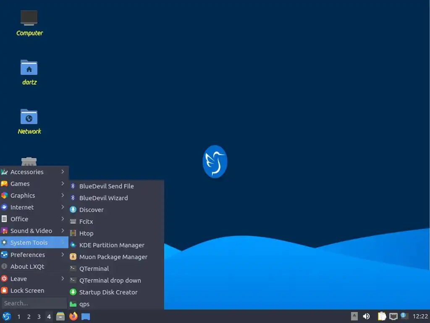Expand the Accessories submenu arrow
This screenshot has height=323, width=430.
(x=63, y=172)
